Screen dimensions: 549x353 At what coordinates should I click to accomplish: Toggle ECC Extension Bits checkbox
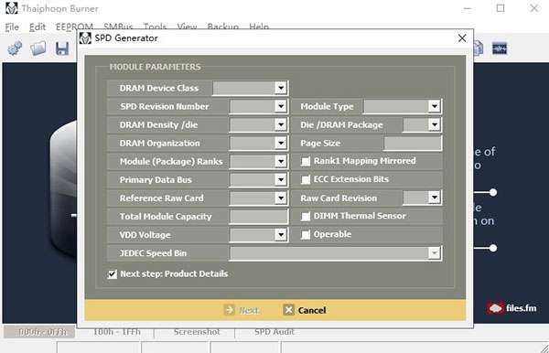point(306,179)
